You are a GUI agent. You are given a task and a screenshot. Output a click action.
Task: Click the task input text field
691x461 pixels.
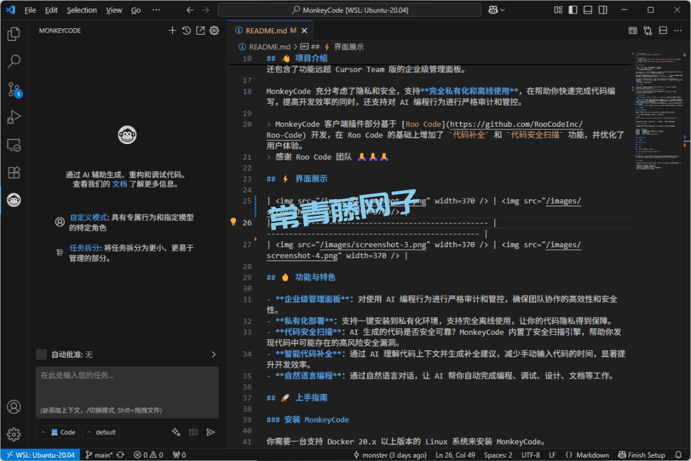click(x=127, y=392)
